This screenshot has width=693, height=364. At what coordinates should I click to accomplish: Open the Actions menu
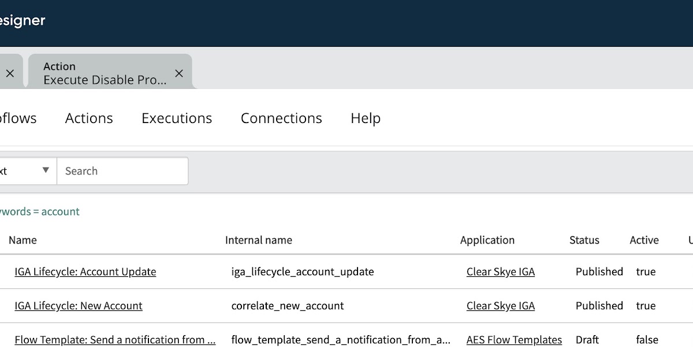[x=89, y=118]
